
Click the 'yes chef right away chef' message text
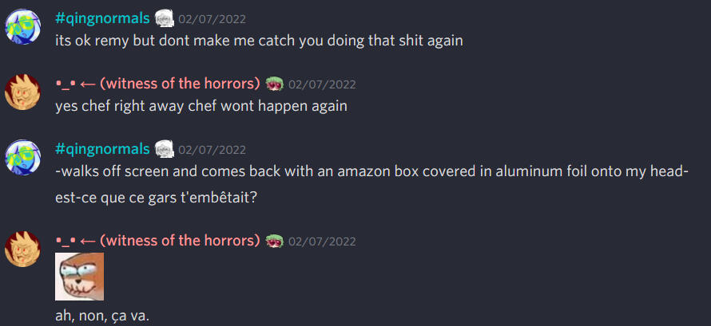201,106
